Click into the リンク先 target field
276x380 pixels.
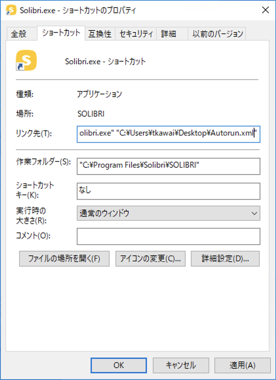point(168,134)
